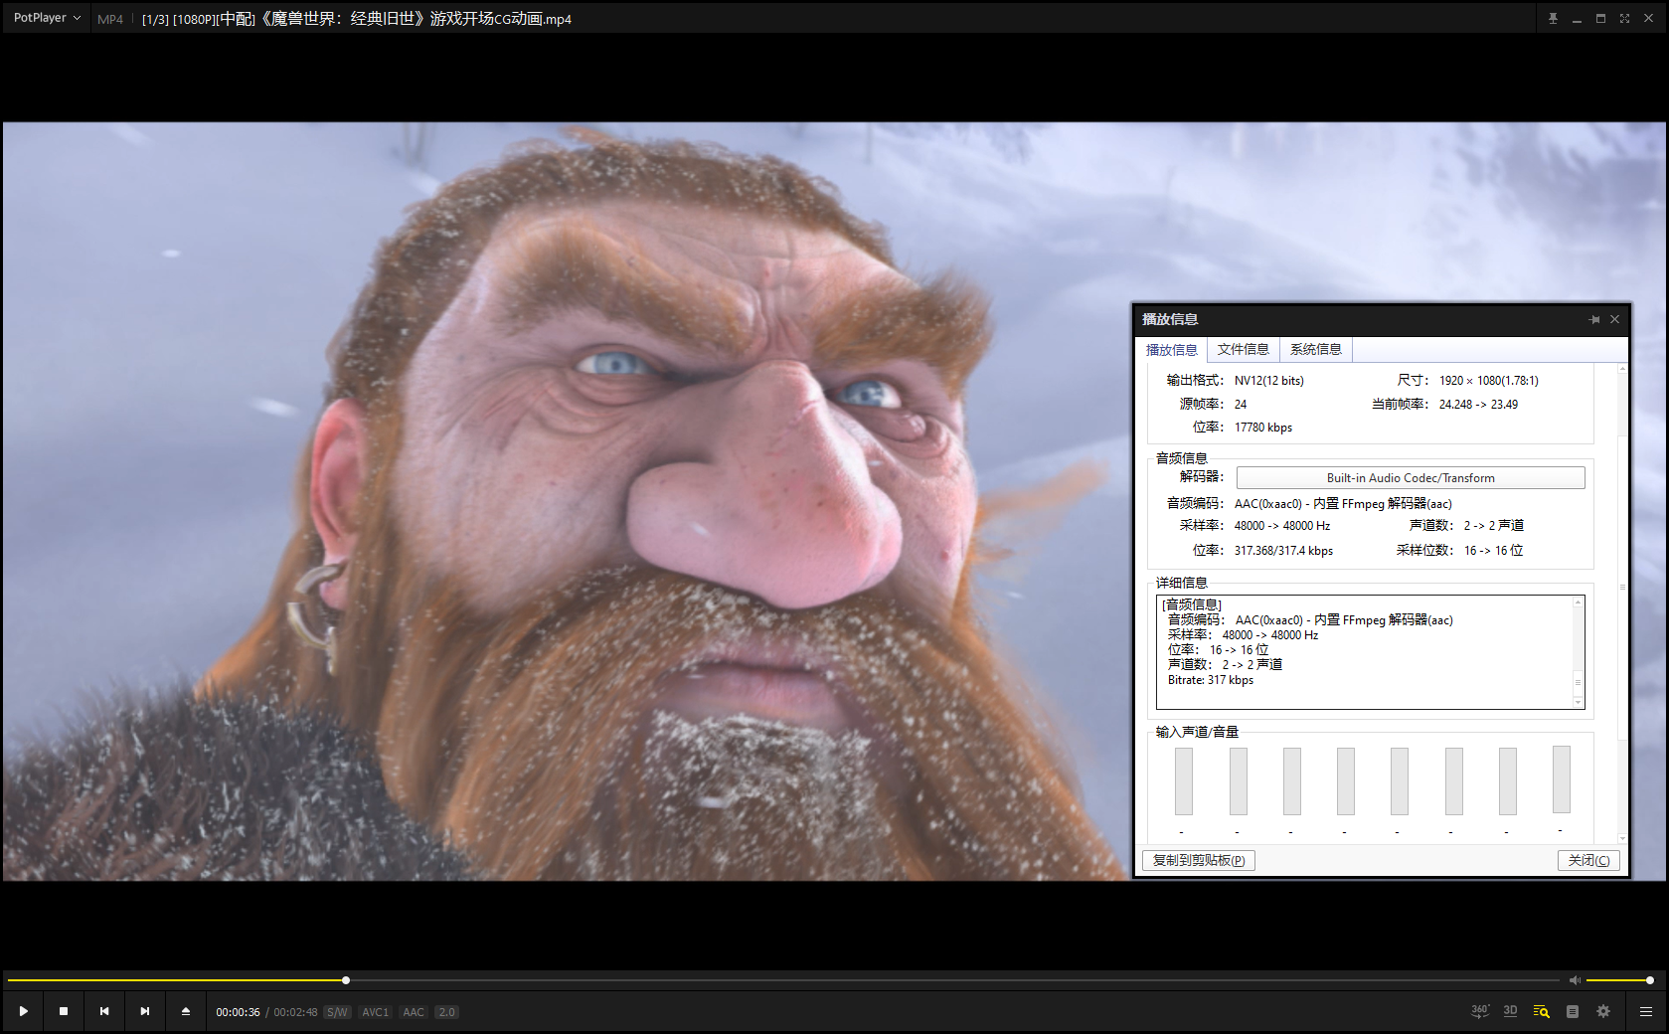
Task: Open the Built-in Audio Codec/Transform decoder selector
Action: [1410, 478]
